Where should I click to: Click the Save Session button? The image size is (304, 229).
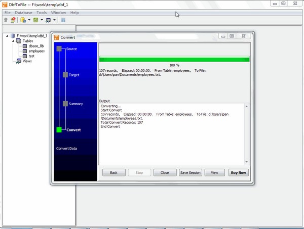(x=191, y=172)
